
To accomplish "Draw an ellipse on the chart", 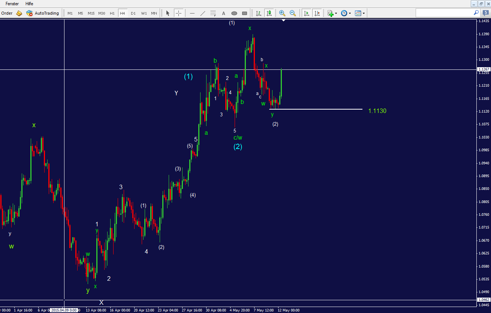I will coord(234,13).
